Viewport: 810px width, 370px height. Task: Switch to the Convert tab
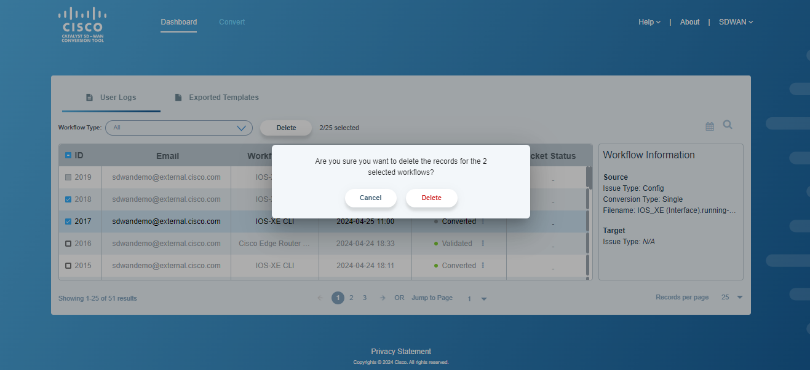[x=232, y=22]
